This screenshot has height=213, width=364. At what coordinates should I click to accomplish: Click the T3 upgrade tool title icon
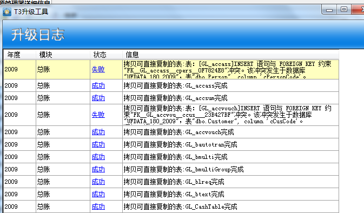click(x=6, y=11)
